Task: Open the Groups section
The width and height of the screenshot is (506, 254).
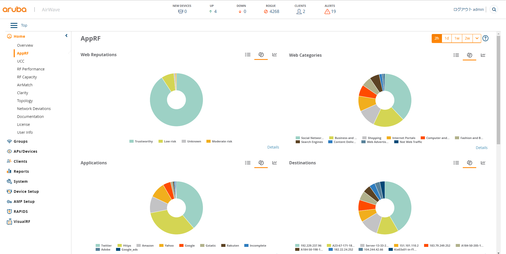Action: [x=21, y=141]
